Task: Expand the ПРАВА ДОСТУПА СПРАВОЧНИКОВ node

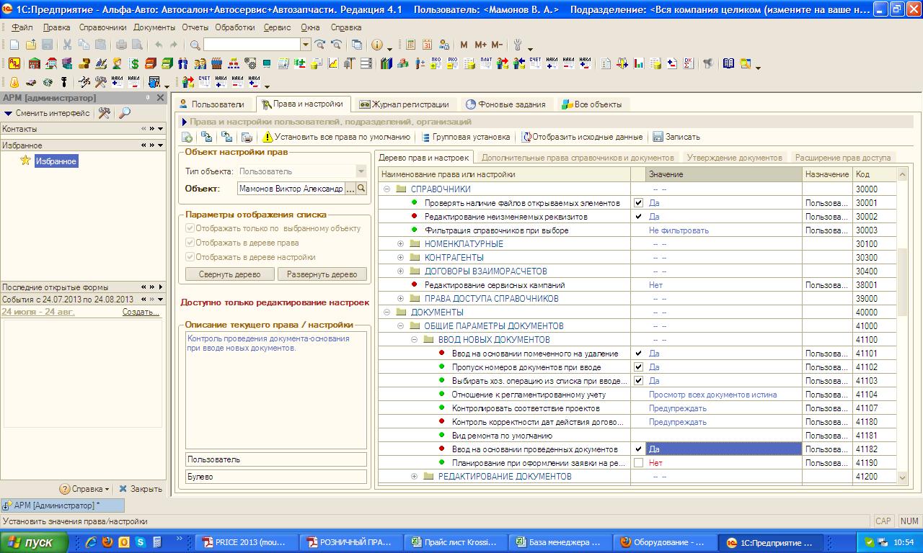Action: tap(401, 299)
